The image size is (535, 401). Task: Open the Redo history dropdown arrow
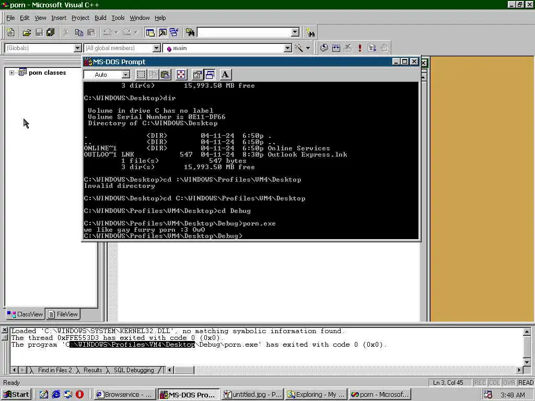(x=136, y=32)
